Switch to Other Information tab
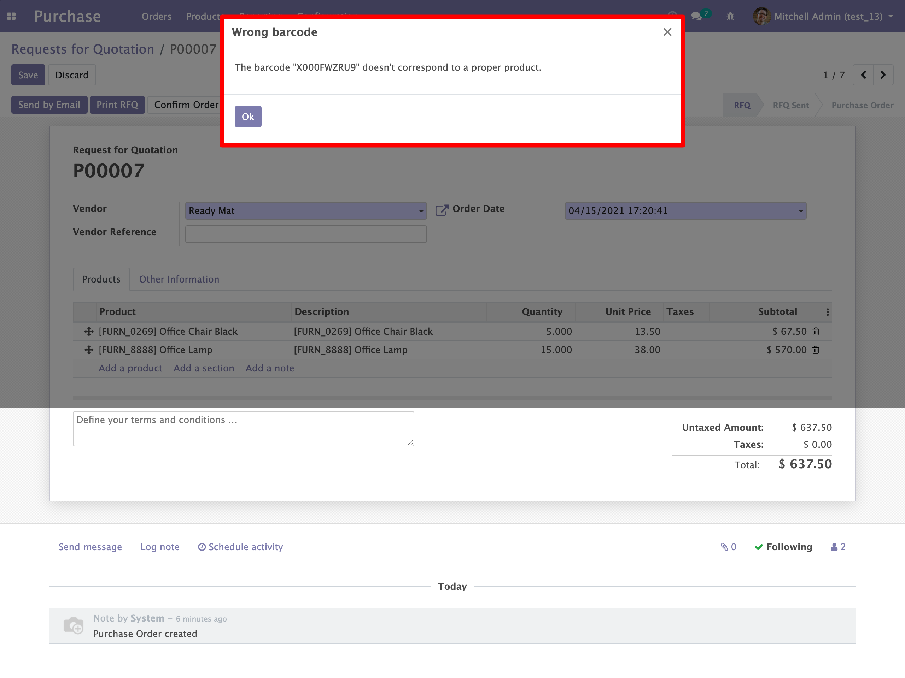This screenshot has width=905, height=678. 179,279
